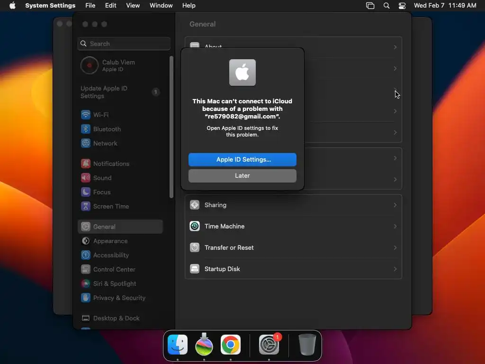Screen dimensions: 485x364
Task: Expand the Transfer or Reset chevron
Action: pyautogui.click(x=395, y=247)
